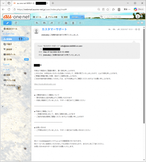Click the browser address bar URL
The image size is (146, 162).
[42, 9]
